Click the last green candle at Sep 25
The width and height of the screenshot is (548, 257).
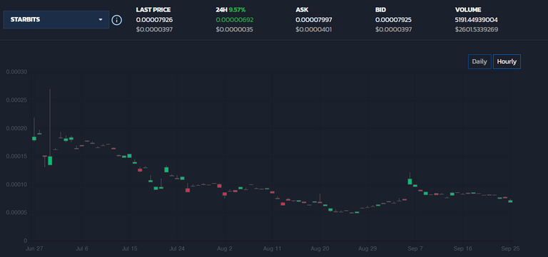tap(510, 201)
